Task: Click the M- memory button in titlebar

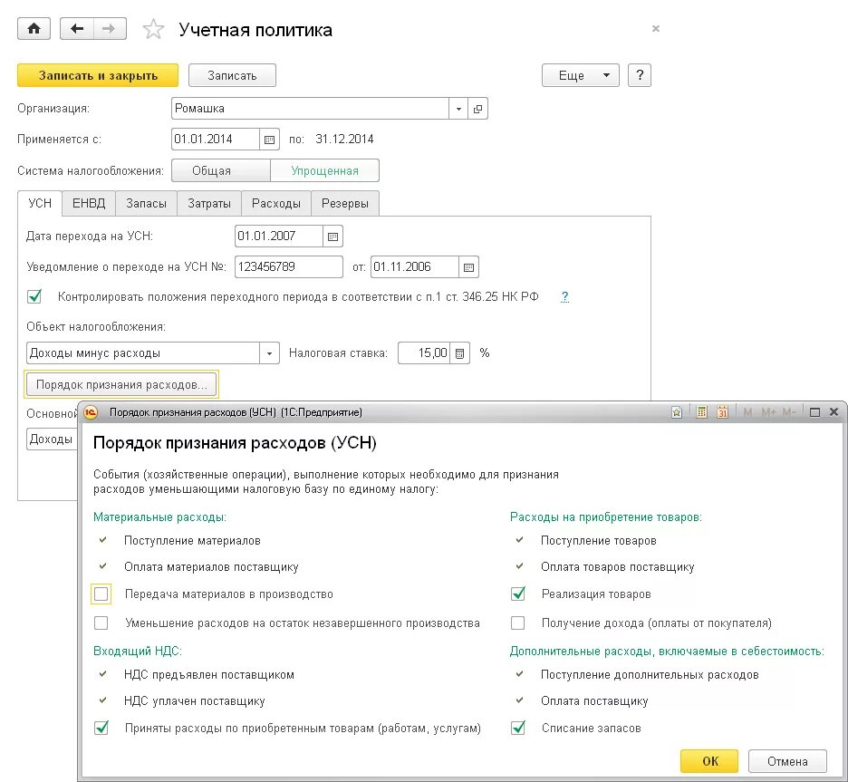Action: pos(789,412)
